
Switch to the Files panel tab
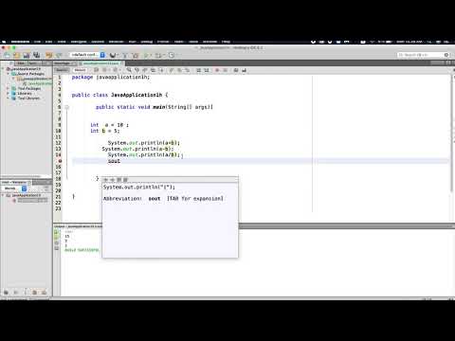21,63
